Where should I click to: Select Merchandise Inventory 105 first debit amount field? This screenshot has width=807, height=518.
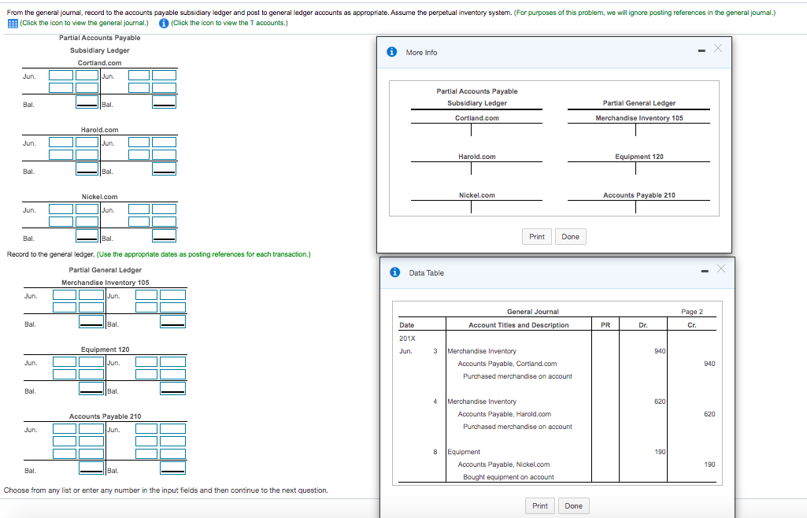91,294
